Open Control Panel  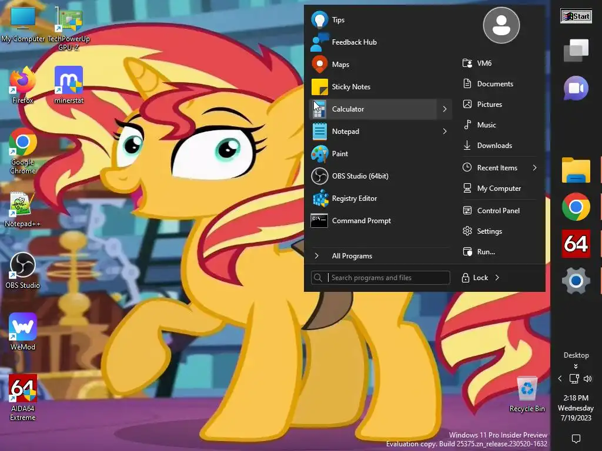(500, 211)
